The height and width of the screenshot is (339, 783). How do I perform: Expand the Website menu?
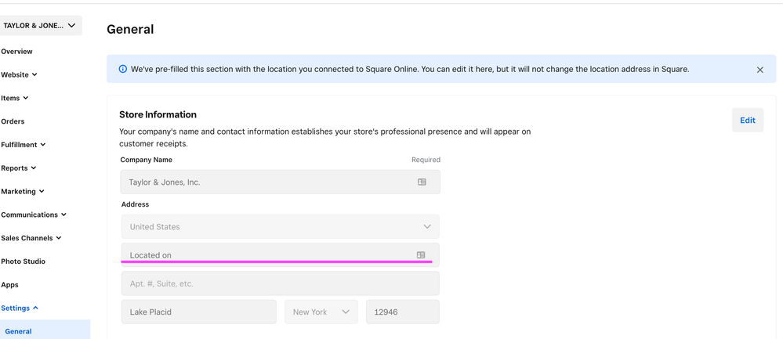(20, 75)
